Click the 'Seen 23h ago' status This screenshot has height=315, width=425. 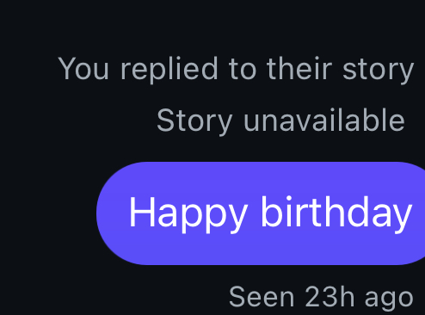(x=321, y=298)
